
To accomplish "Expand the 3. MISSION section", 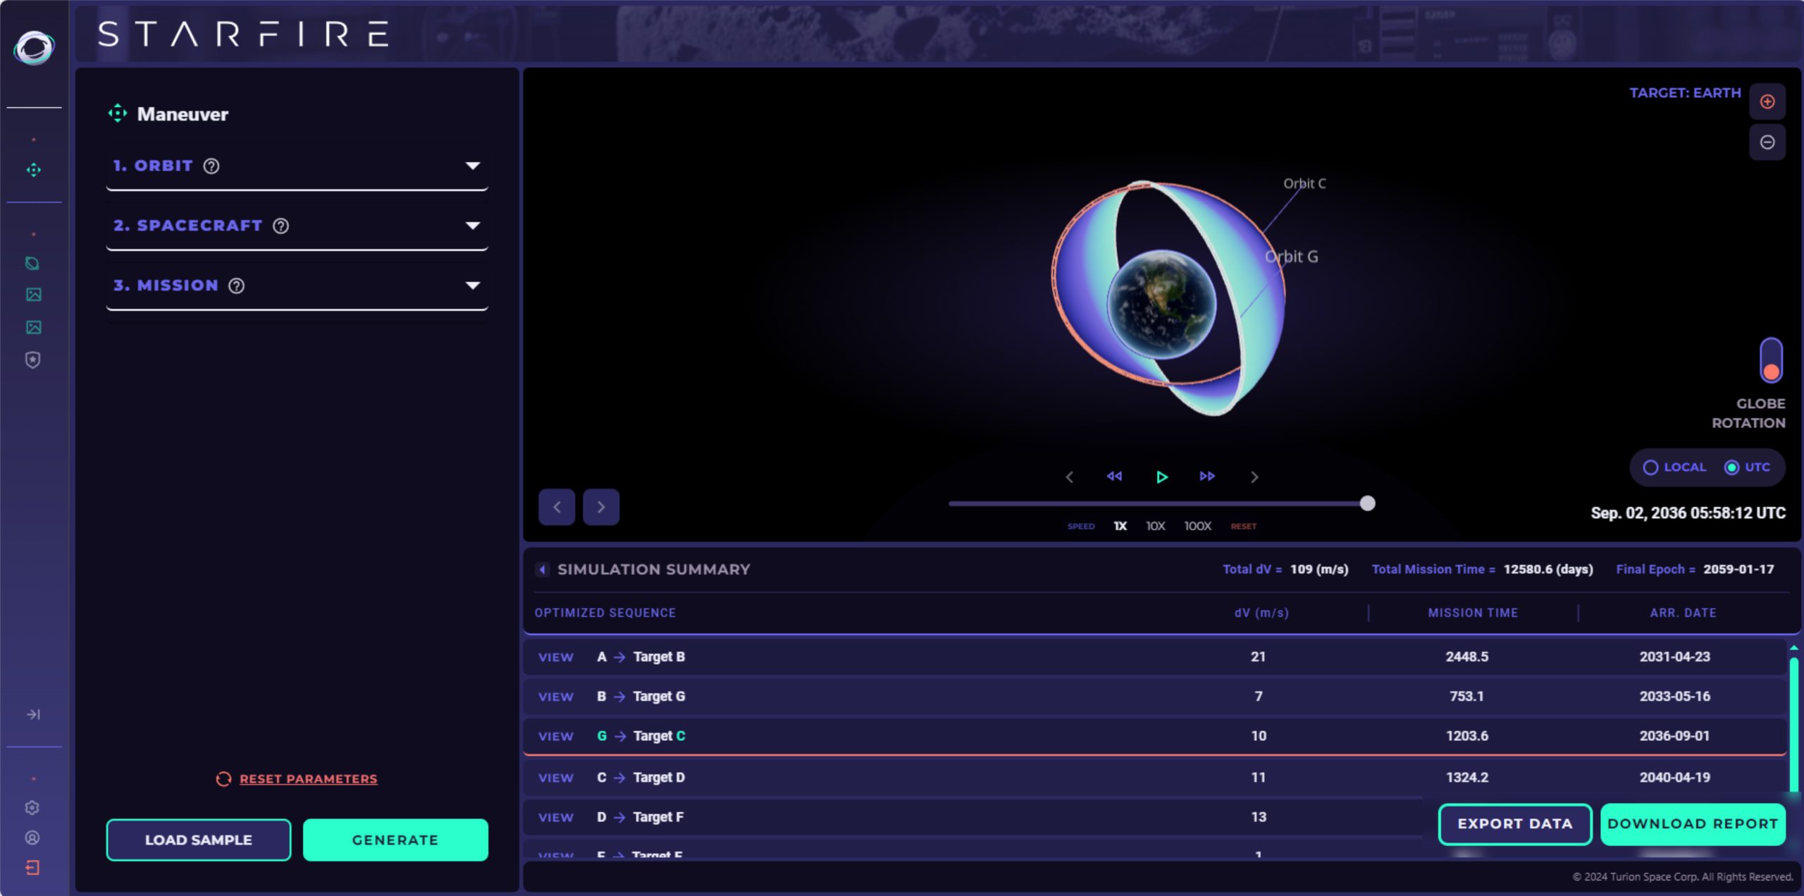I will (x=472, y=286).
